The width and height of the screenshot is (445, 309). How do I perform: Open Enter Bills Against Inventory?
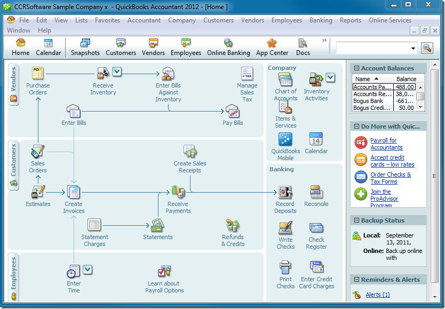pos(168,74)
